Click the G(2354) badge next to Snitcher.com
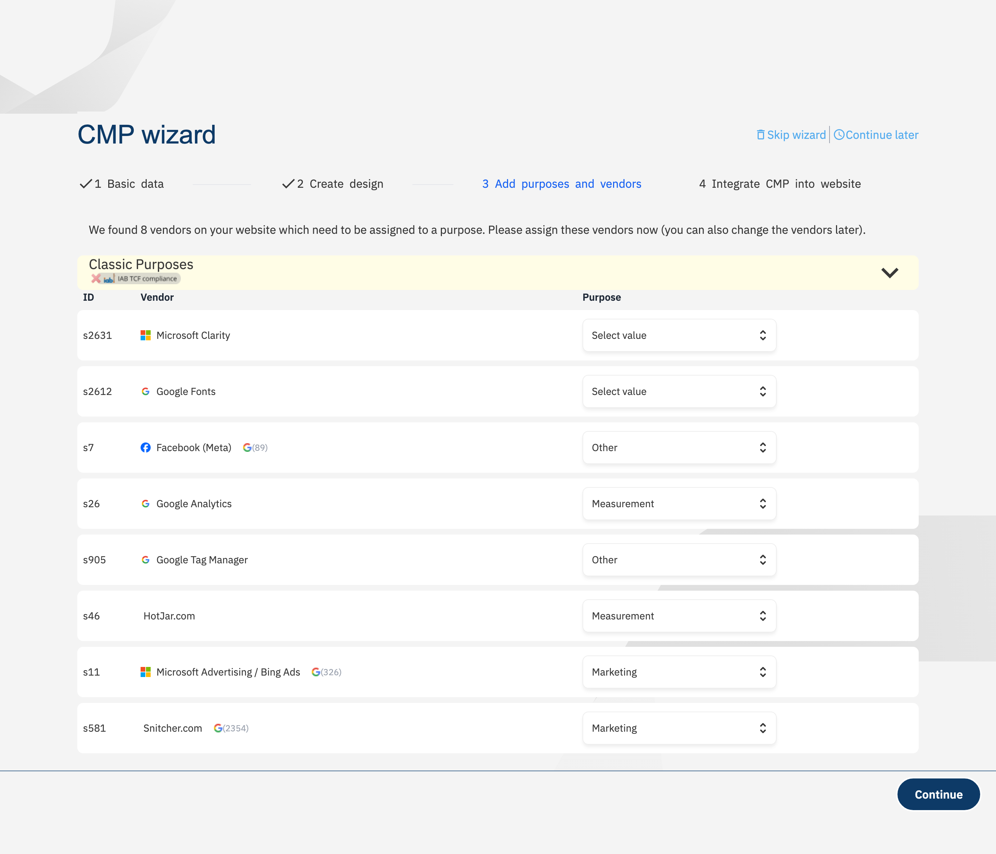996x854 pixels. pyautogui.click(x=231, y=728)
